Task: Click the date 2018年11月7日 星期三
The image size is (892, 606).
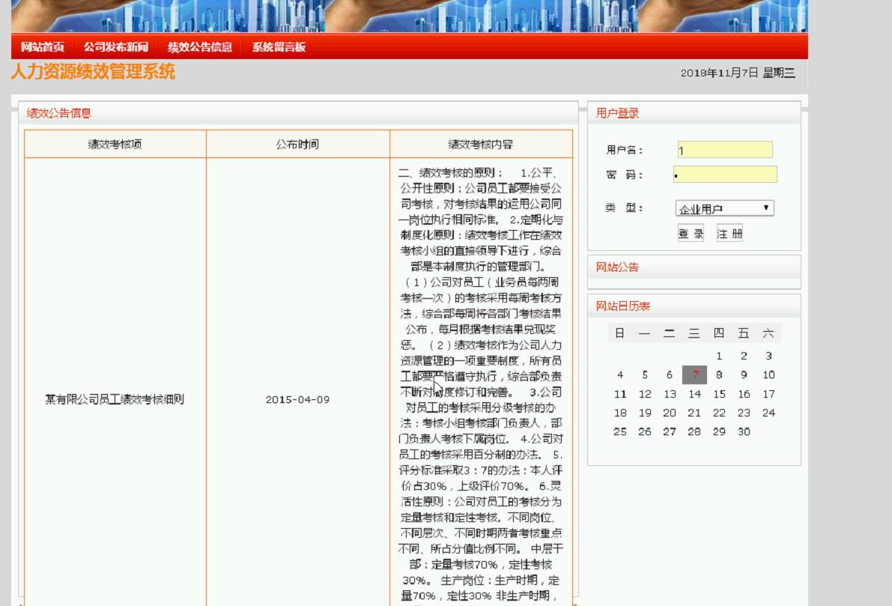Action: tap(738, 72)
